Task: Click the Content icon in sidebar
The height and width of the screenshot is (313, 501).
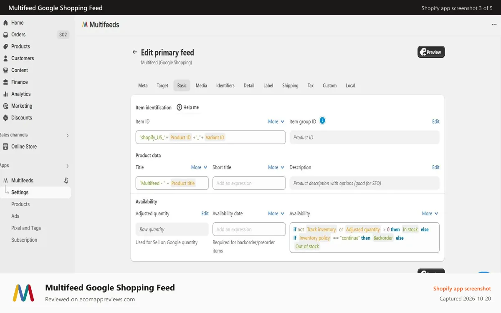Action: point(5,70)
